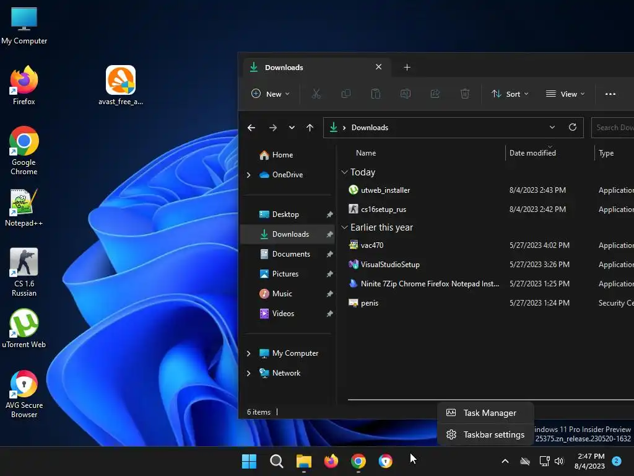Open the 2:47 PM clock in taskbar
634x476 pixels.
[x=590, y=461]
